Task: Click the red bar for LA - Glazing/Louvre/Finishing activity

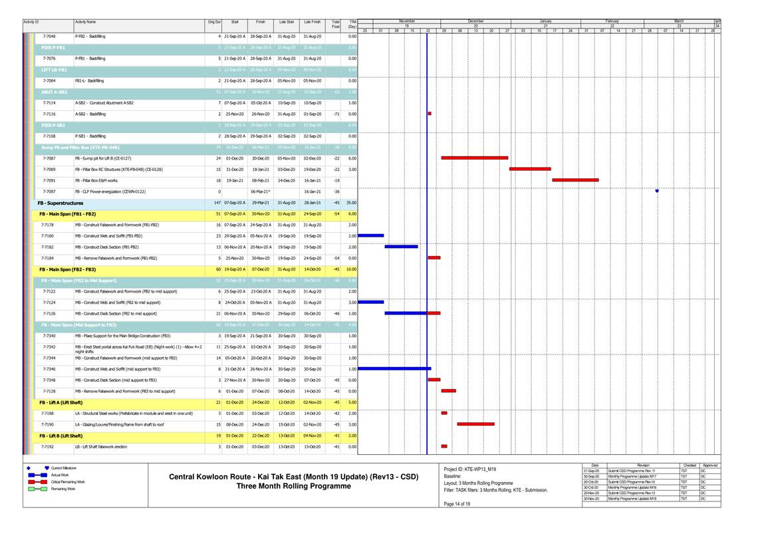Action: [x=475, y=424]
